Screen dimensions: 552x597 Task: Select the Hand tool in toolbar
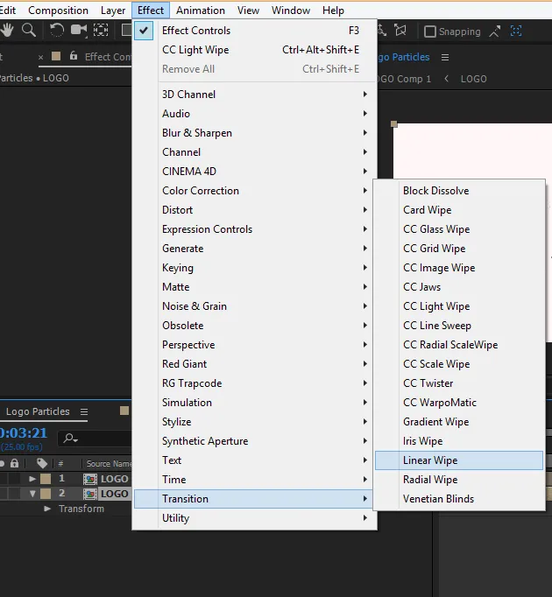point(7,30)
